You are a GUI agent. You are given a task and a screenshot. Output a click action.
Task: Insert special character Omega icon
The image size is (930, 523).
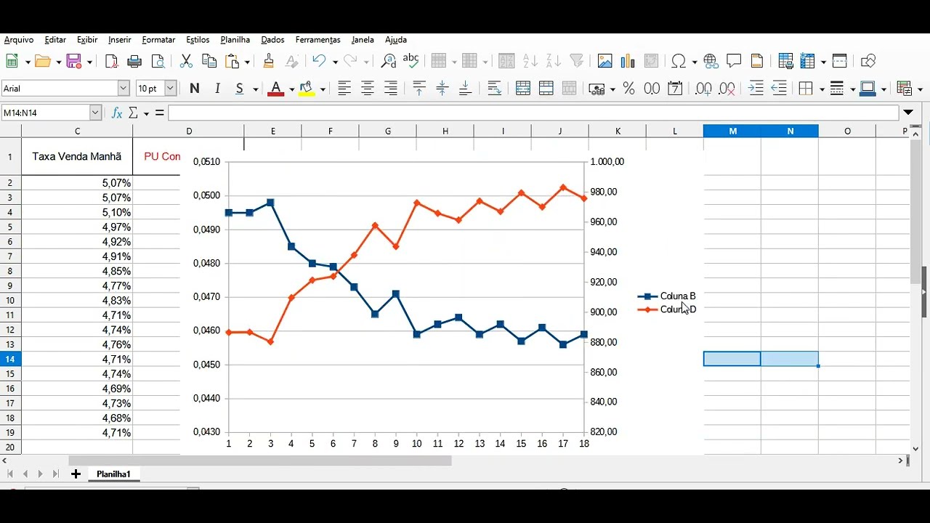click(679, 61)
